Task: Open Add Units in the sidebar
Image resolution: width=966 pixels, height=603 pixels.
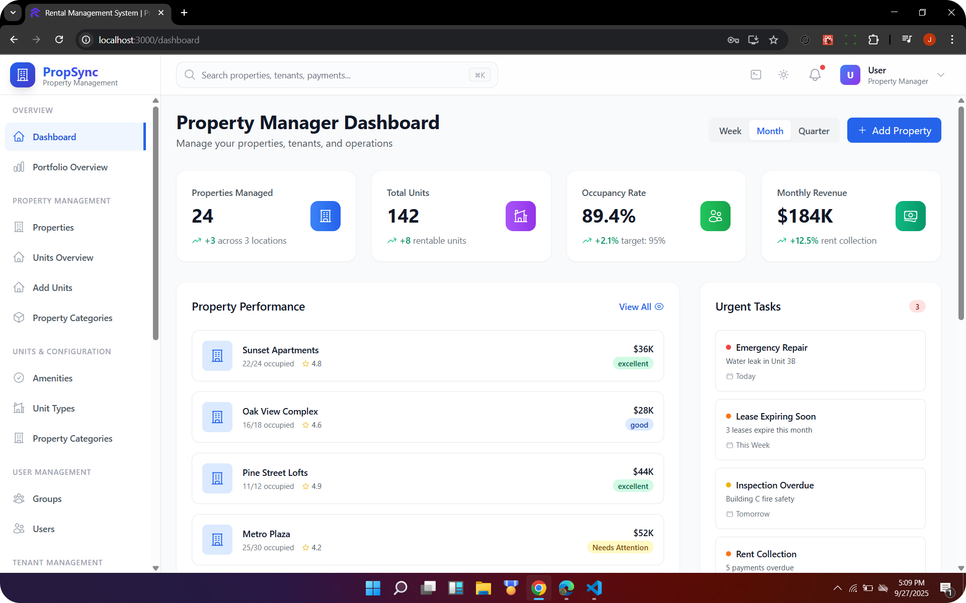Action: 75,287
